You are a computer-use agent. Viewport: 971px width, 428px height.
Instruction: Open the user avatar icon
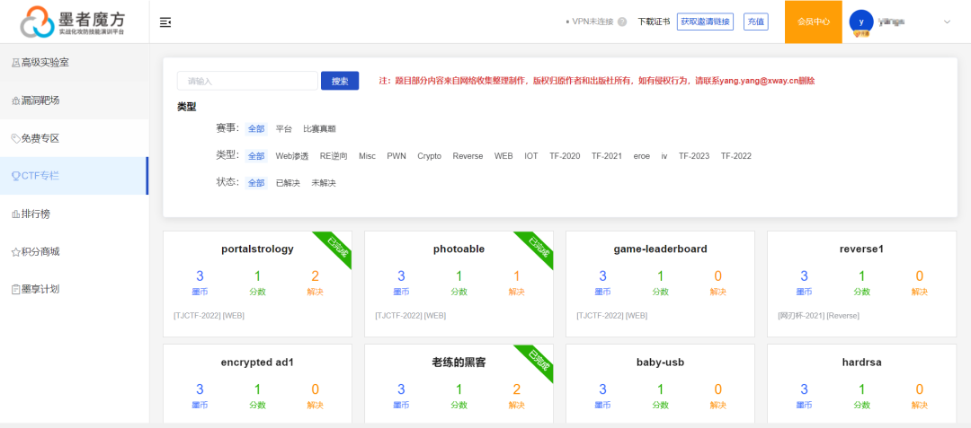(x=860, y=22)
